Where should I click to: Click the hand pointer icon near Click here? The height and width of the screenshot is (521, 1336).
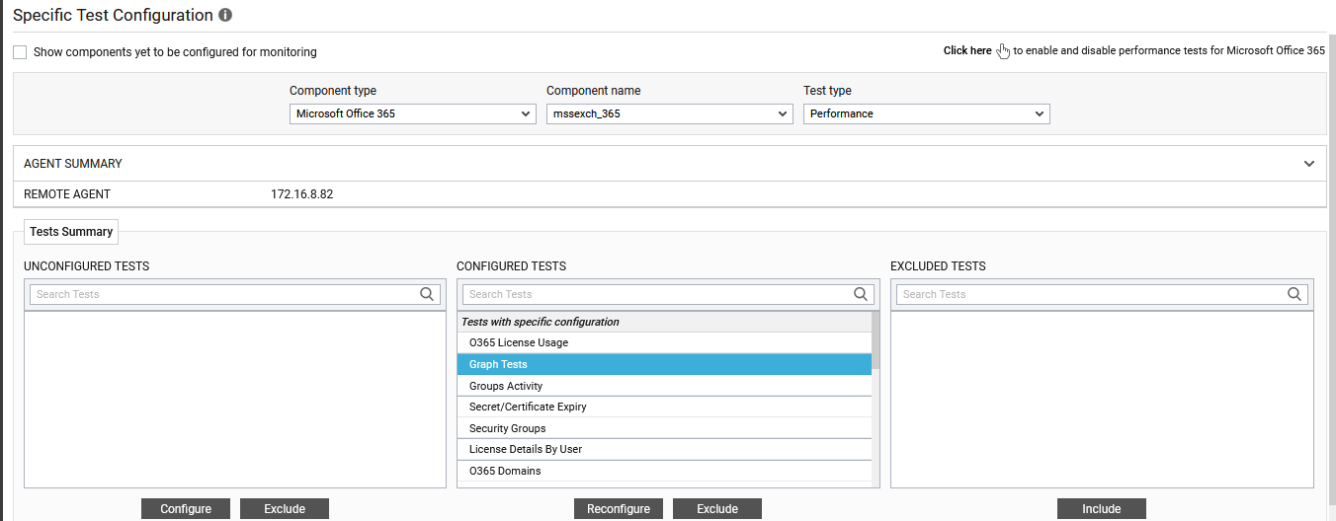[1003, 51]
